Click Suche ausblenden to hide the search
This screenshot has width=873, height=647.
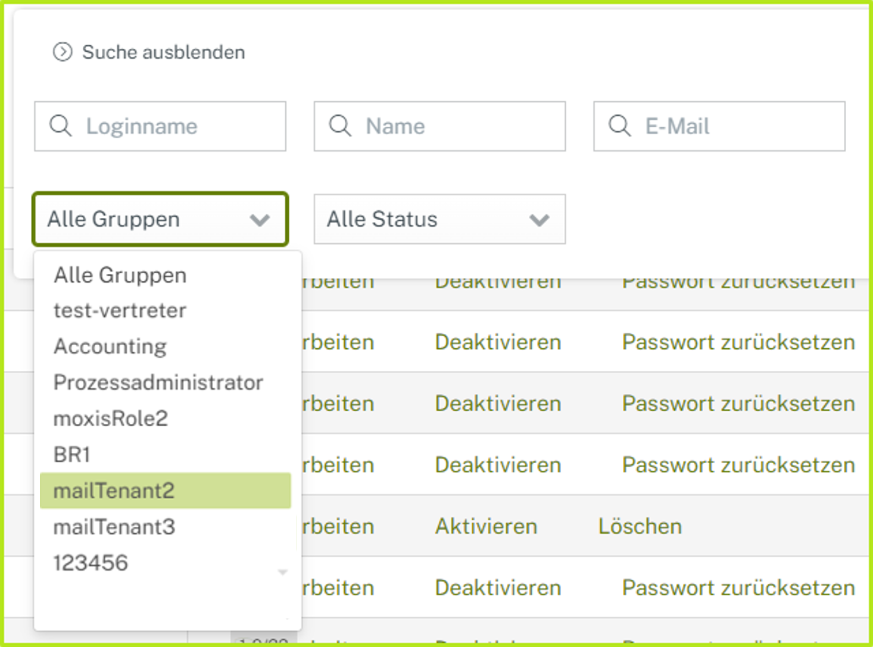[164, 52]
